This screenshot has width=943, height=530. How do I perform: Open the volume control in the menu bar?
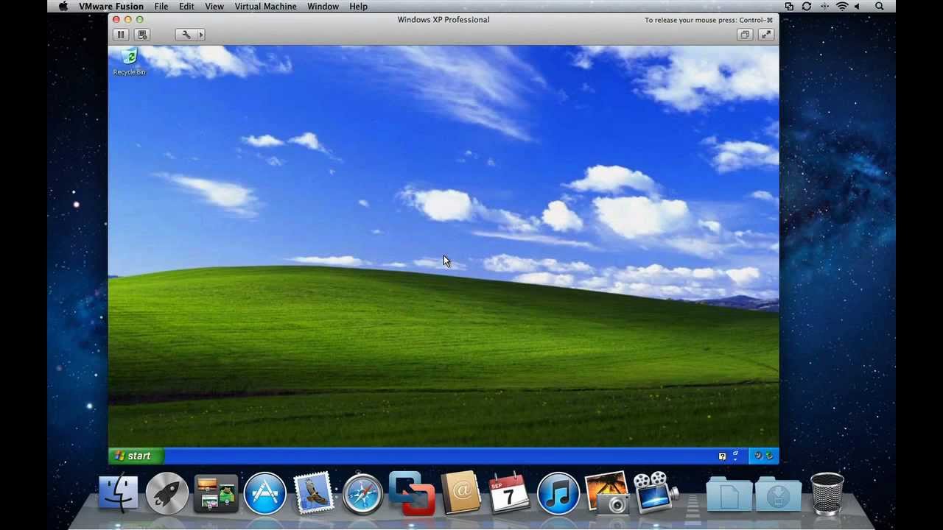click(858, 7)
